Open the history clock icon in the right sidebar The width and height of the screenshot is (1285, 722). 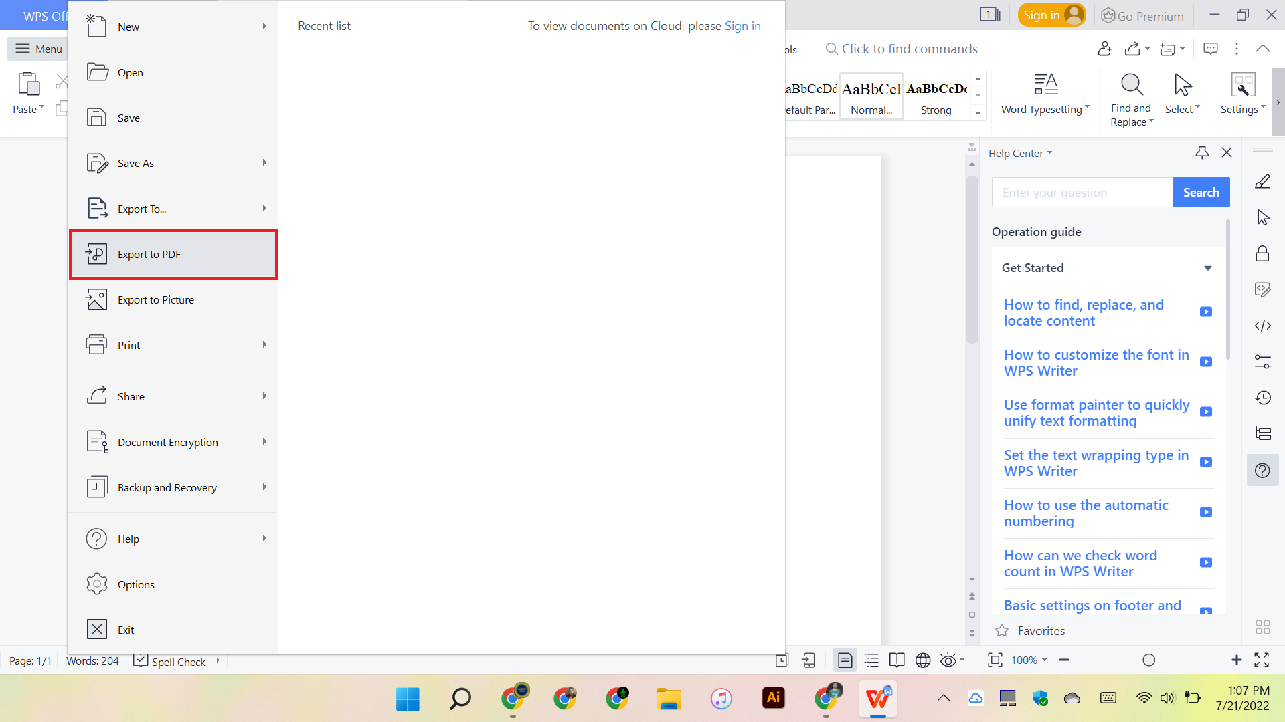[x=1262, y=398]
